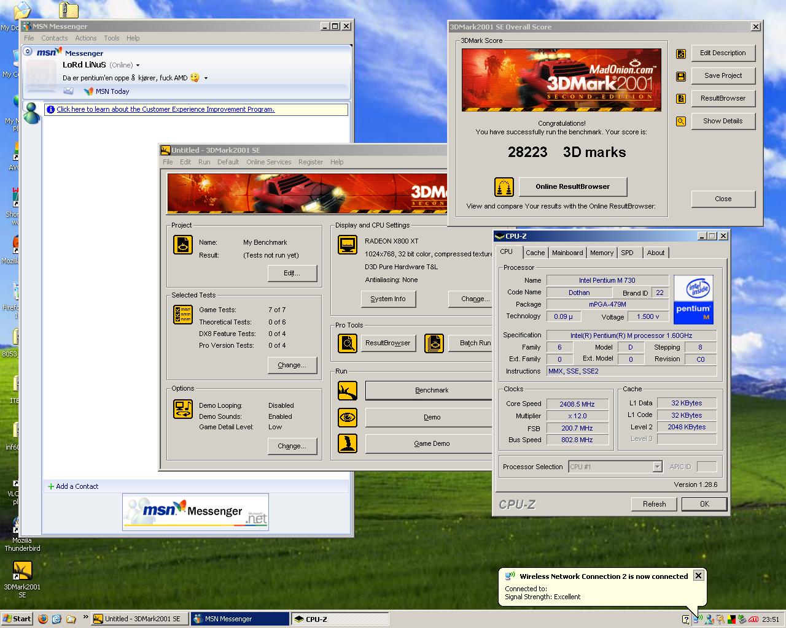
Task: Click the Game Demo joystick icon
Action: [x=348, y=443]
